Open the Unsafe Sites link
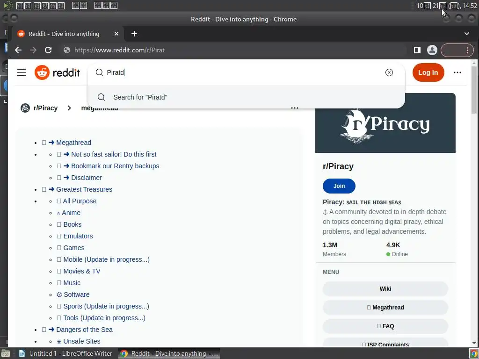The height and width of the screenshot is (359, 479). (81, 341)
